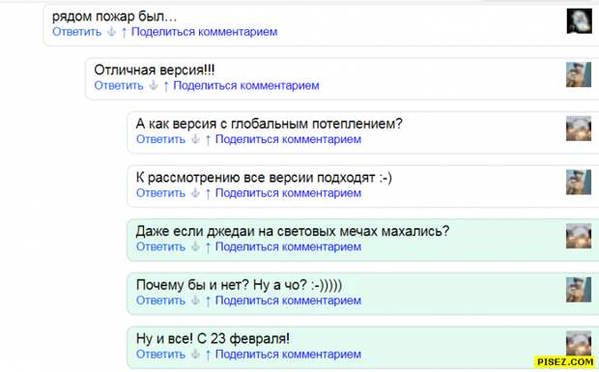Reply to 'рядом пожар был…' comment

[76, 32]
